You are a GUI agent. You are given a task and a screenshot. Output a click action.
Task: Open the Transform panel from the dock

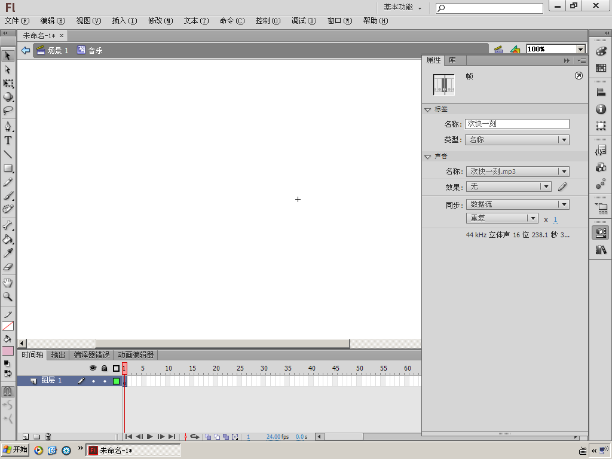pos(601,126)
